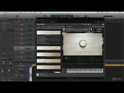Switch to the Files tab in Kontakt
The image size is (124, 93).
(44, 27)
